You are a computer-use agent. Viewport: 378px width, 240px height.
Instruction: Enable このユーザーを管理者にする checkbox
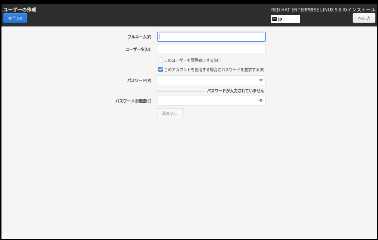pos(161,60)
